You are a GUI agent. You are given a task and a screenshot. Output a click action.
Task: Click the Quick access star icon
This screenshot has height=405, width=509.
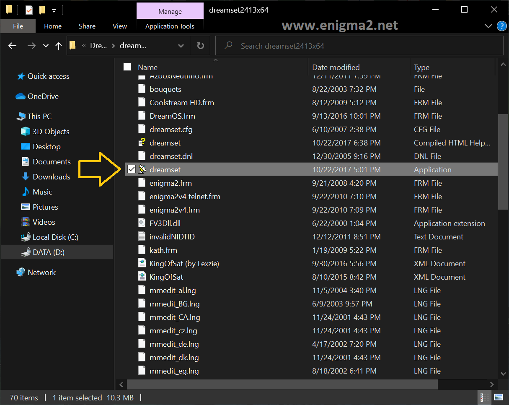coord(21,76)
